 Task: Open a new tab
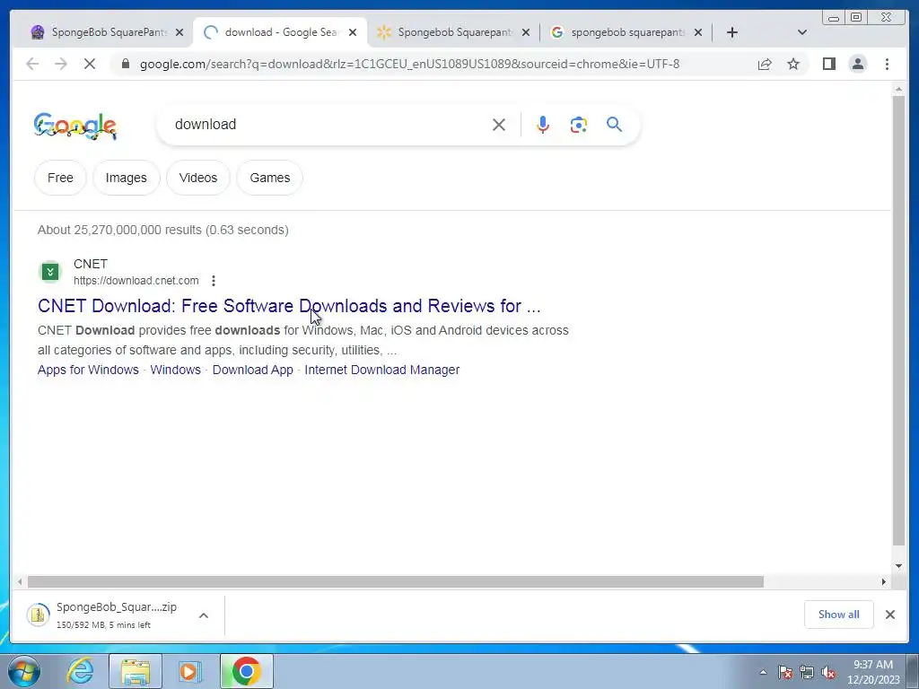tap(732, 32)
